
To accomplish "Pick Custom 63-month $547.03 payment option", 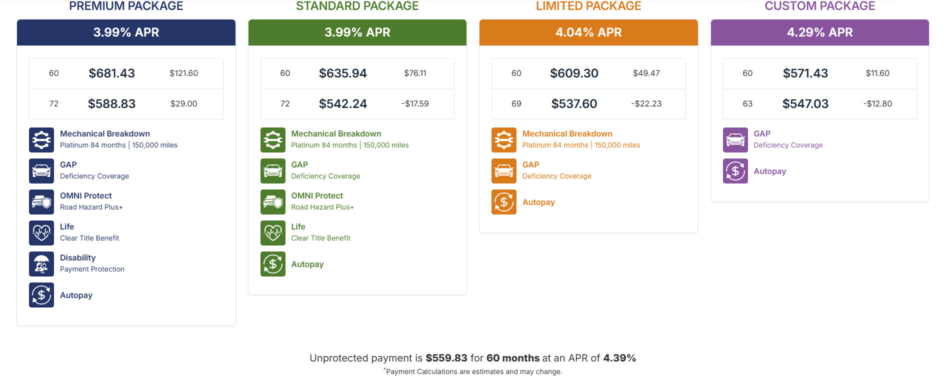I will point(820,104).
